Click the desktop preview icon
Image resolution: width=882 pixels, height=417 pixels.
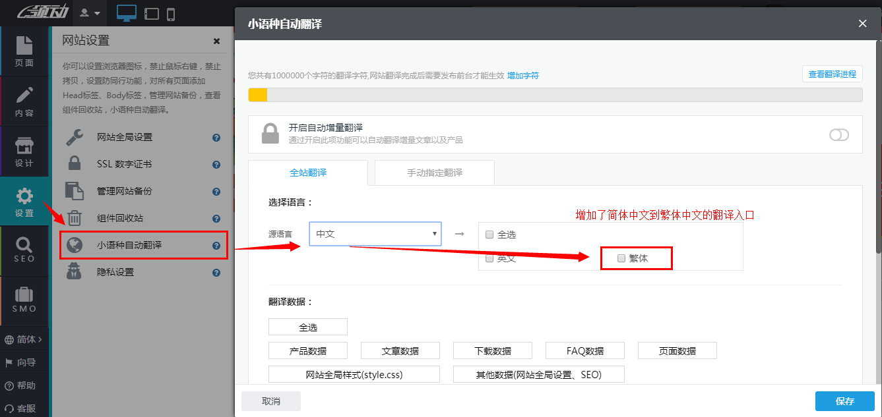pyautogui.click(x=125, y=12)
